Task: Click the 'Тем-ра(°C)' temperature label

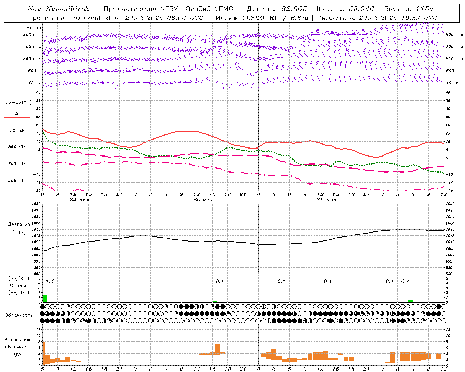Action: pyautogui.click(x=17, y=103)
